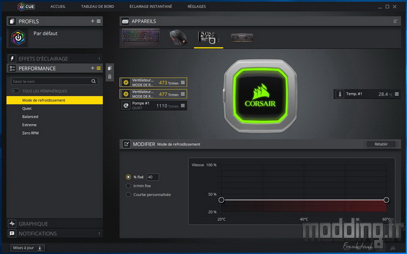Maximize the iCUE window
Image resolution: width=407 pixels, height=254 pixels.
[387, 7]
